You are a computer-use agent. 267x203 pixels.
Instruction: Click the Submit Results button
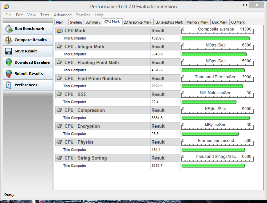coord(28,74)
